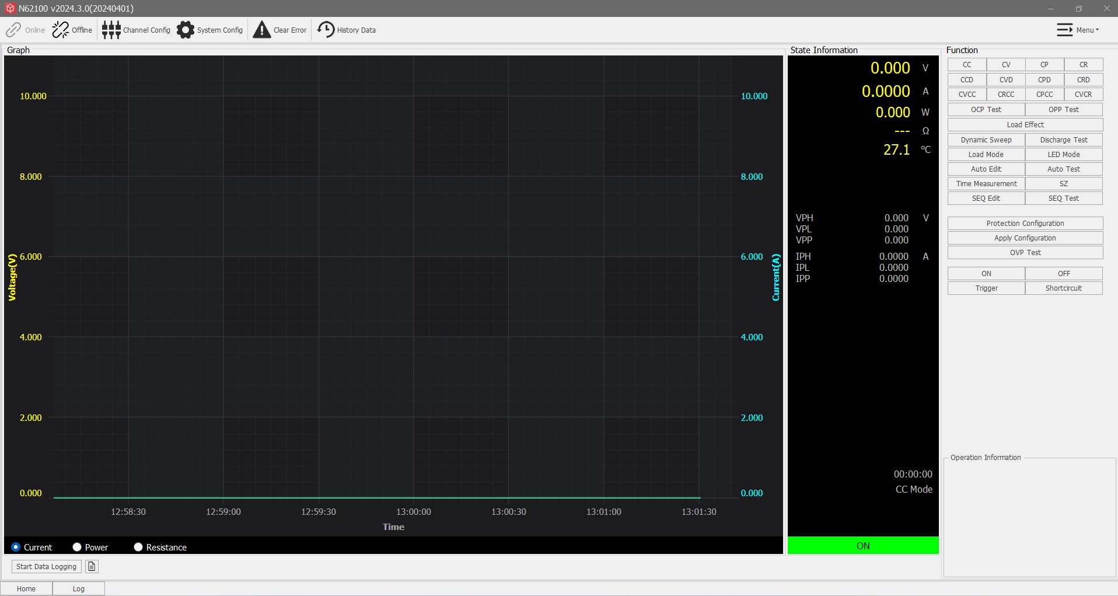The width and height of the screenshot is (1118, 596).
Task: Click the green ON status bar
Action: coord(863,545)
